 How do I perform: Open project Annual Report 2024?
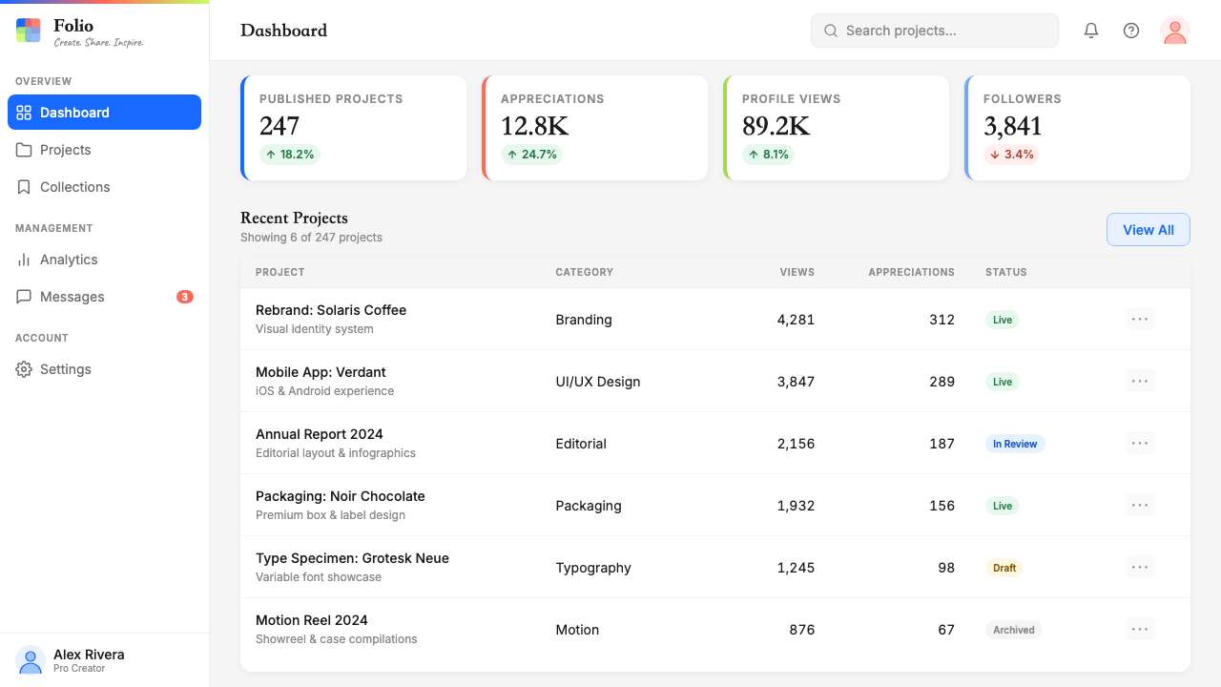point(320,434)
